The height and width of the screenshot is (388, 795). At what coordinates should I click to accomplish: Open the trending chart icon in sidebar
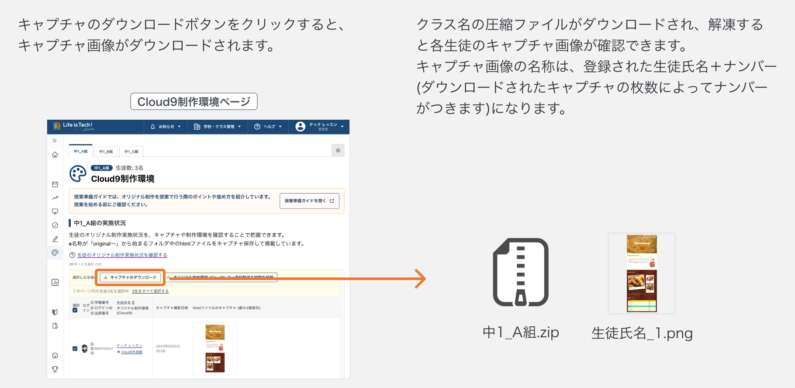coord(55,198)
